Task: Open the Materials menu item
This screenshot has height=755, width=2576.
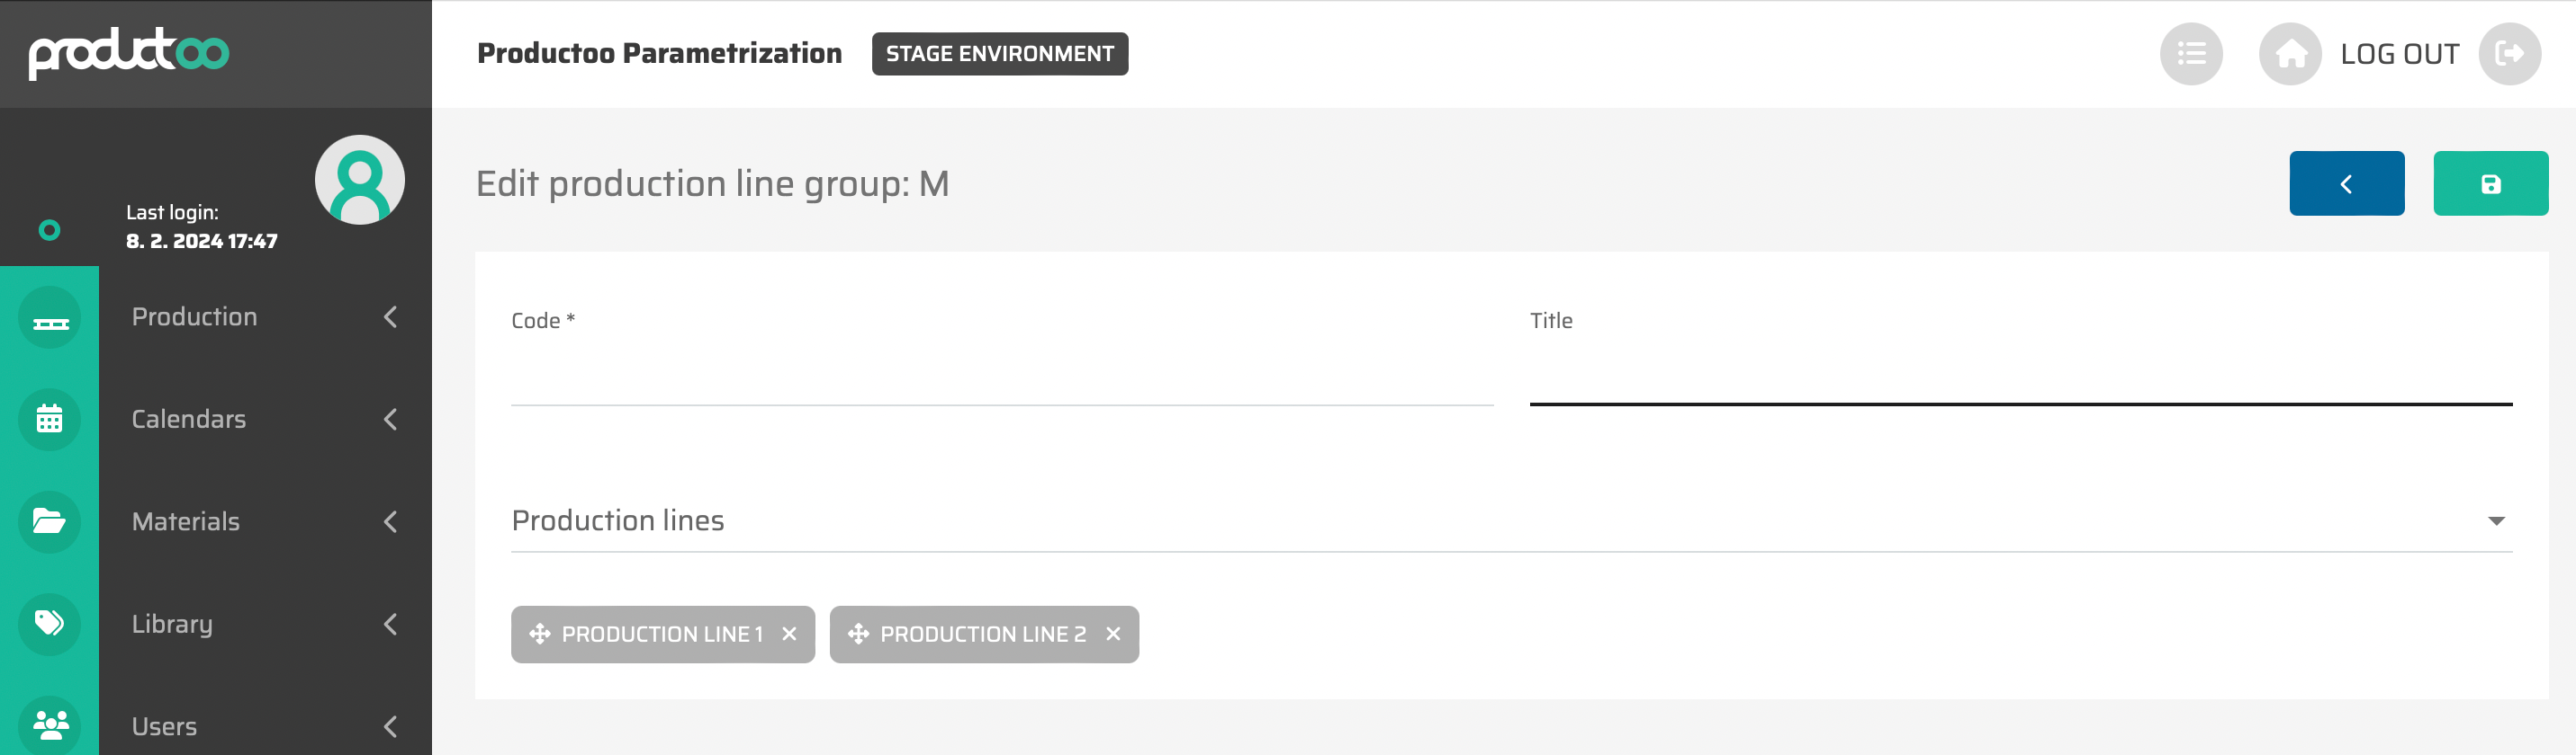Action: (186, 521)
